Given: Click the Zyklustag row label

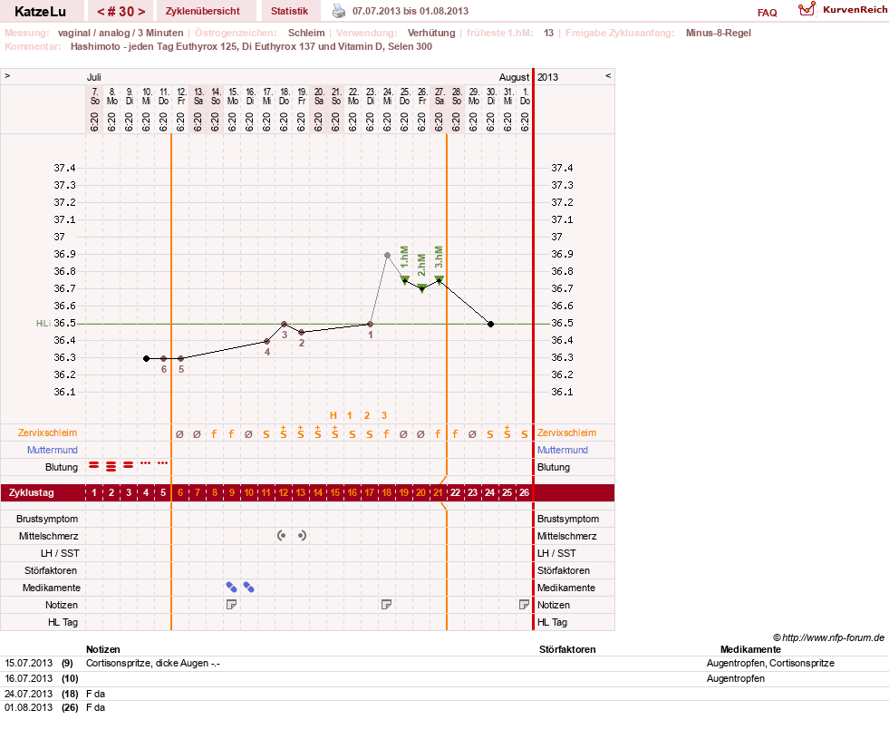Looking at the screenshot, I should (32, 492).
